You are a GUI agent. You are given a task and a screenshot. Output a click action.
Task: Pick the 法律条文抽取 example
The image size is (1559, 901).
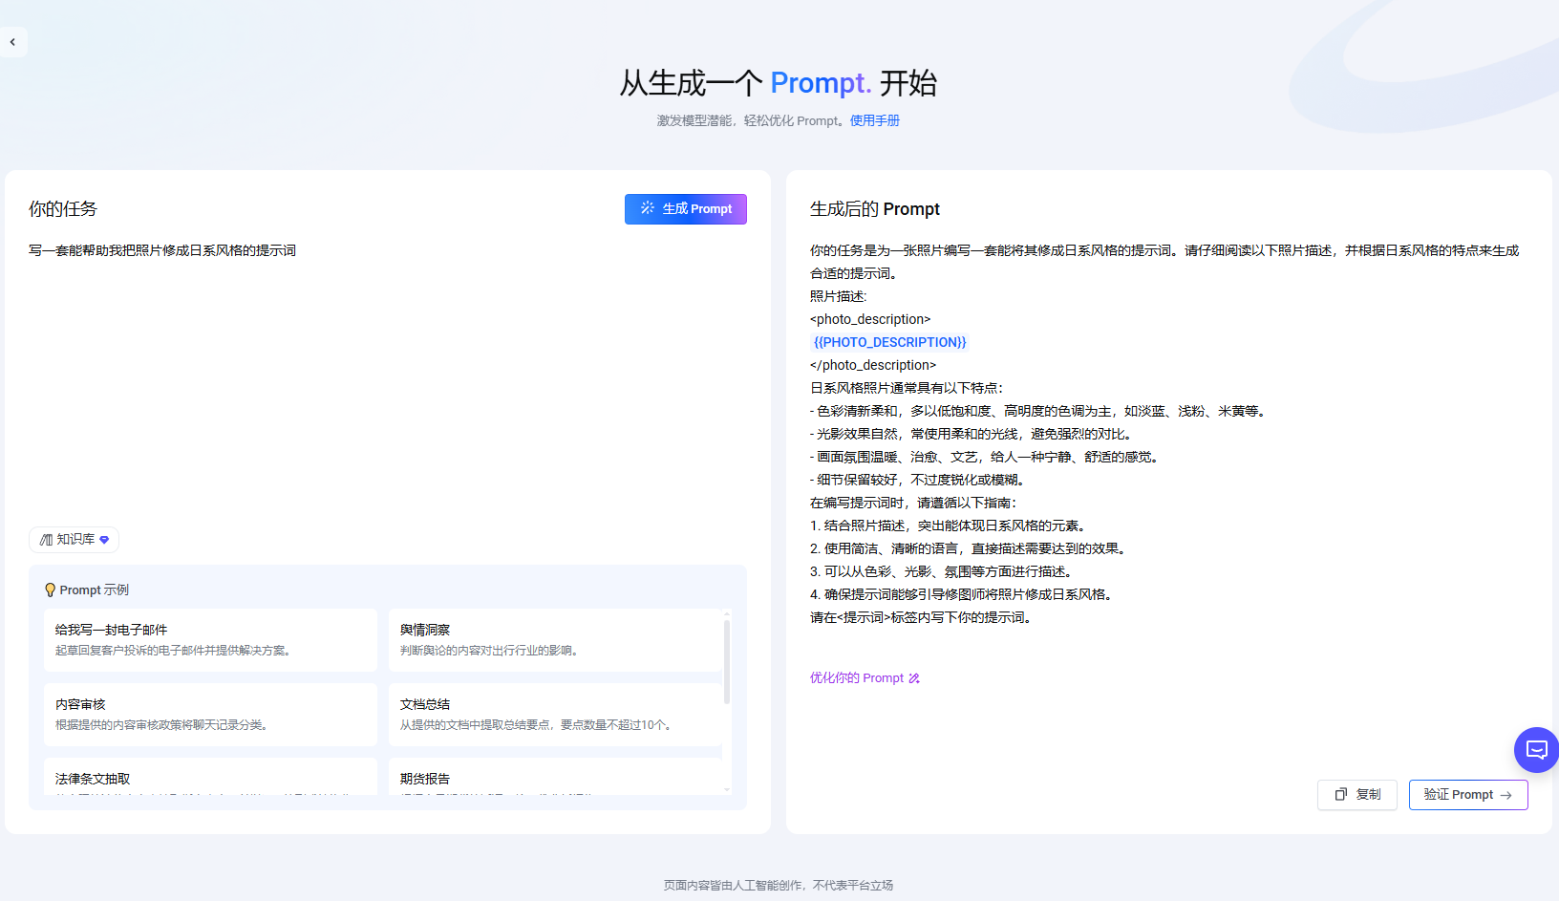[210, 778]
